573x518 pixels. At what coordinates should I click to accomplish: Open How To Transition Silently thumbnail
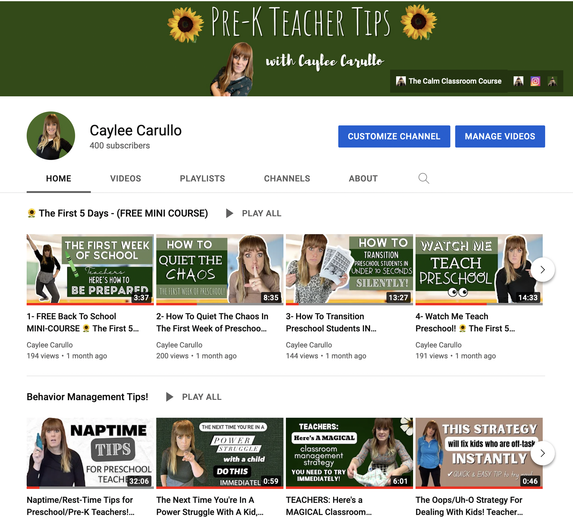[349, 270]
